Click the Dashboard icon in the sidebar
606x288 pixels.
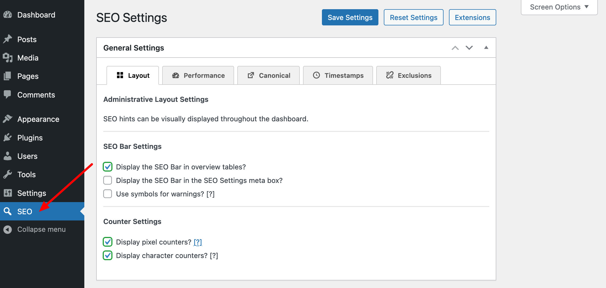8,15
